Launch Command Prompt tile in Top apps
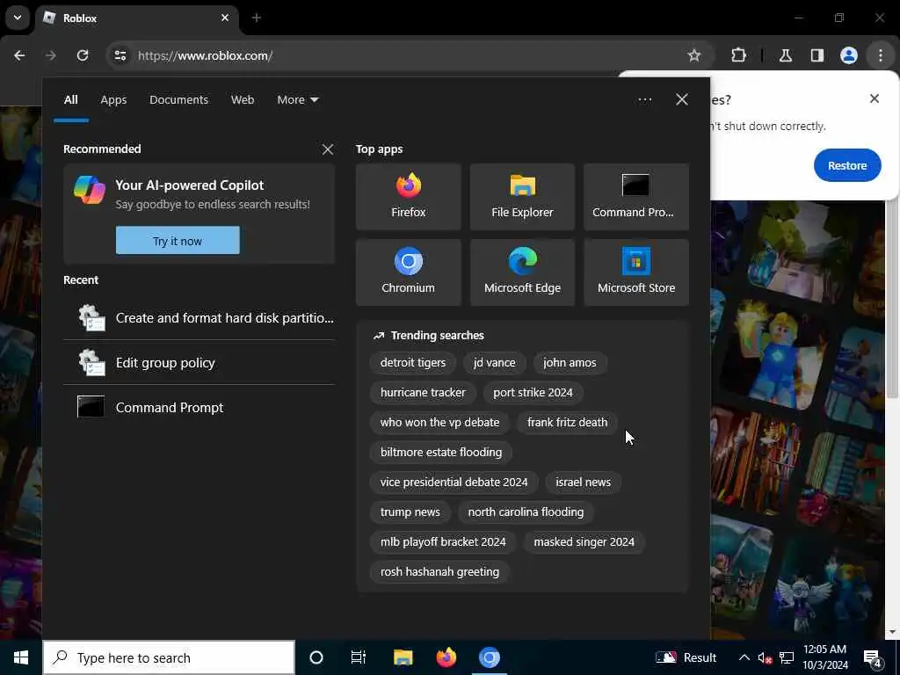The height and width of the screenshot is (675, 900). click(x=636, y=197)
